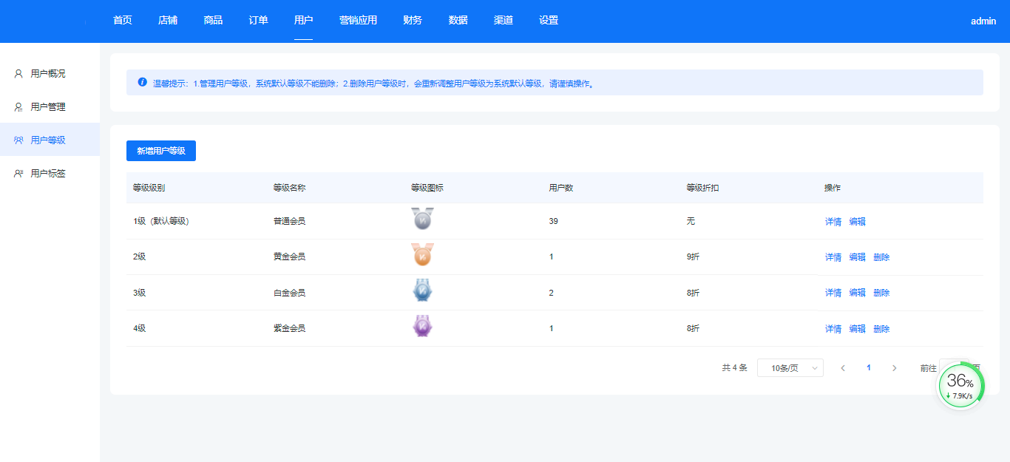
Task: Open the 10条/页 page size dropdown
Action: point(790,368)
